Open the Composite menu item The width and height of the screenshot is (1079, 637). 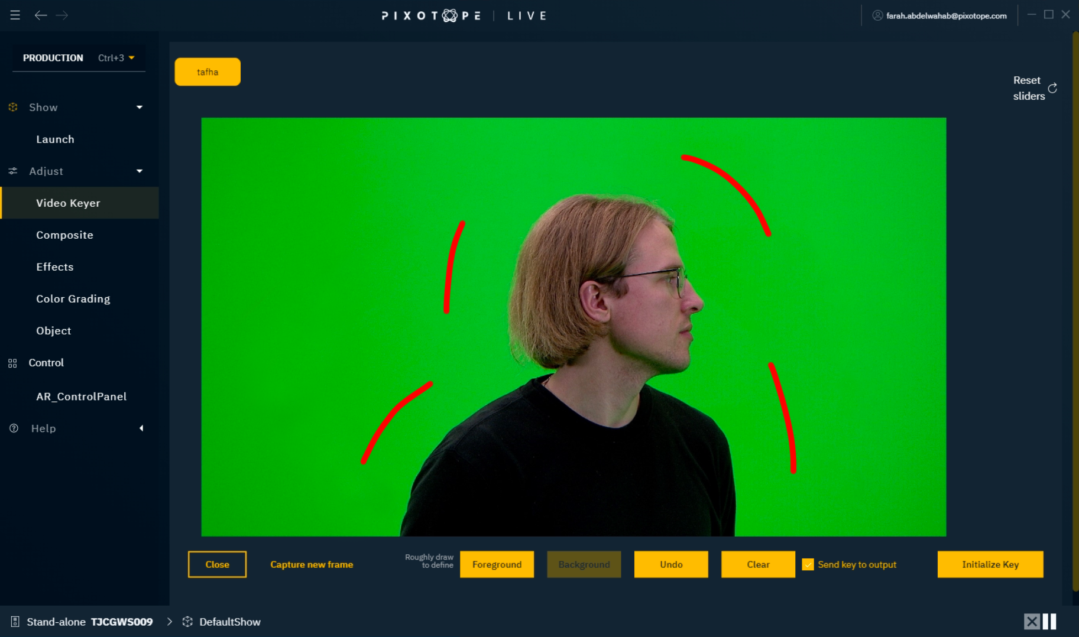point(64,235)
